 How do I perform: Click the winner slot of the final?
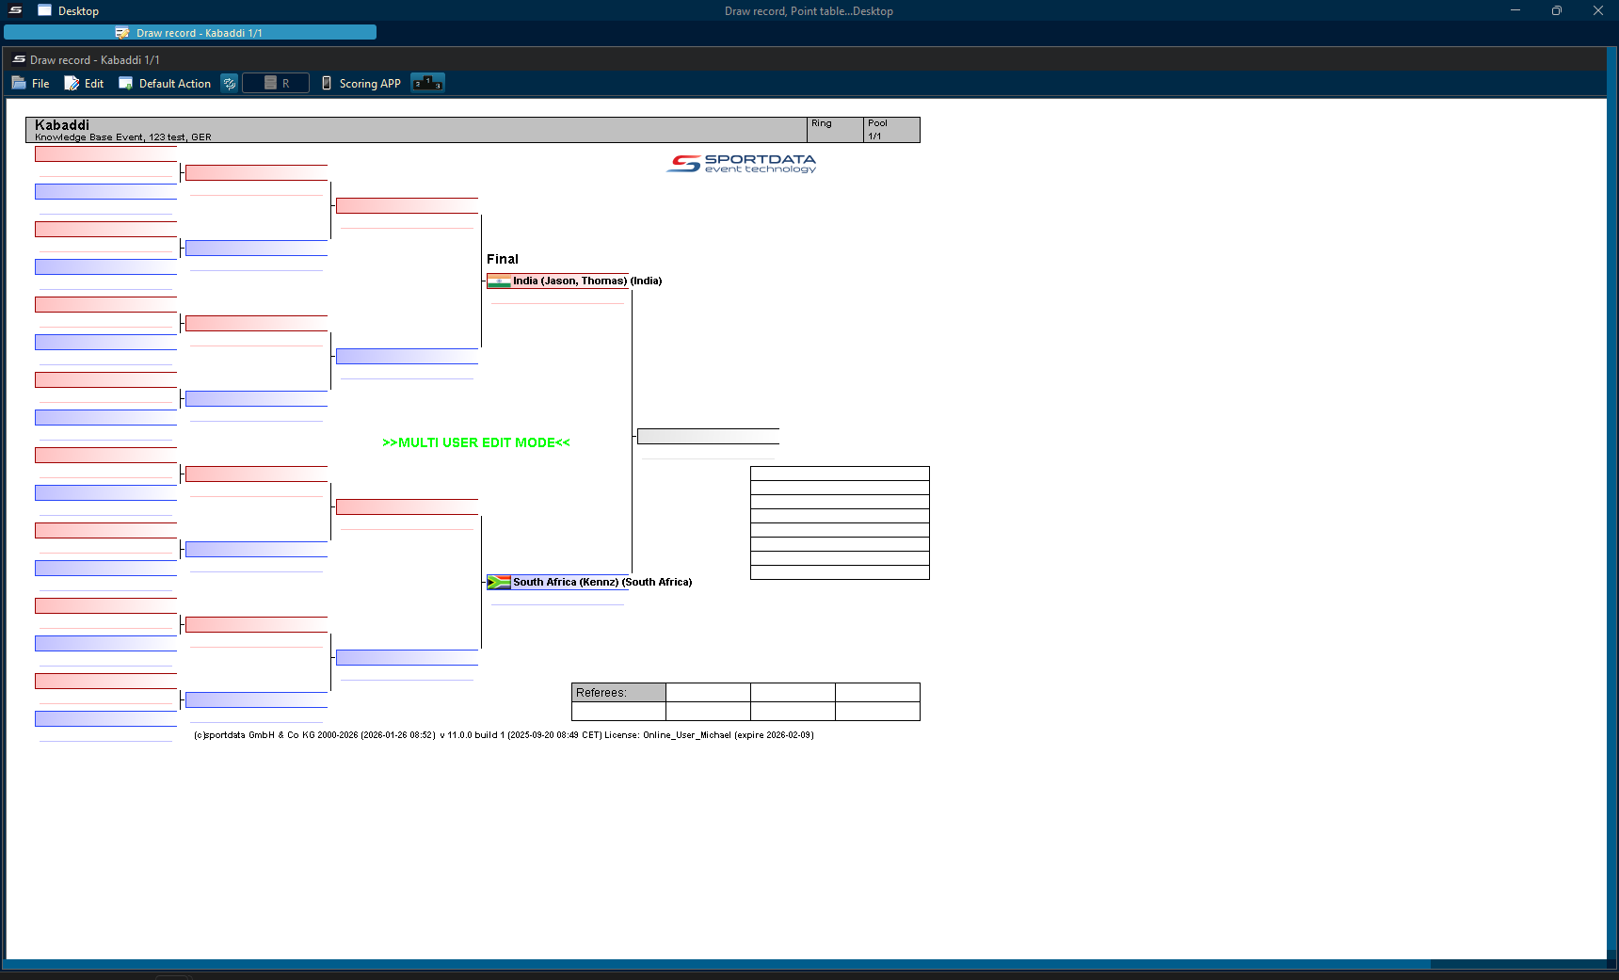click(708, 437)
